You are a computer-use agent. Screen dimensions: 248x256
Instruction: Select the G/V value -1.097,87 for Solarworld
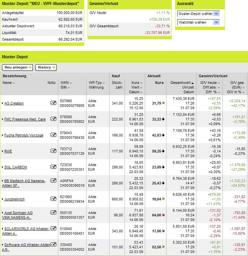click(238, 229)
